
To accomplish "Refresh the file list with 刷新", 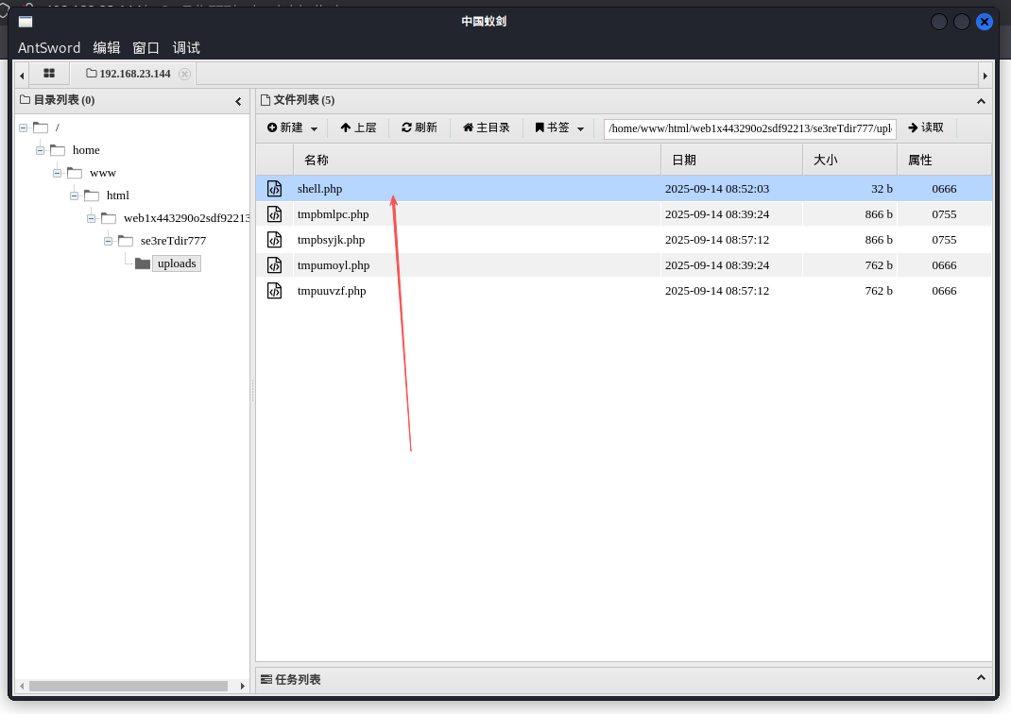I will click(x=419, y=127).
